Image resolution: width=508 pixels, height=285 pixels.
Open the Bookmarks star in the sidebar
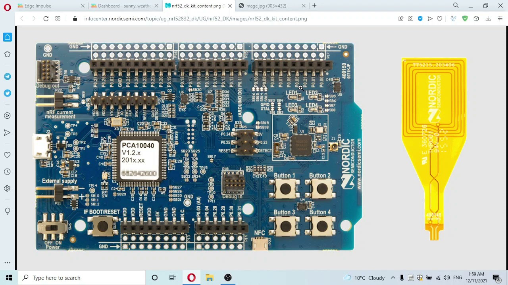pos(7,54)
